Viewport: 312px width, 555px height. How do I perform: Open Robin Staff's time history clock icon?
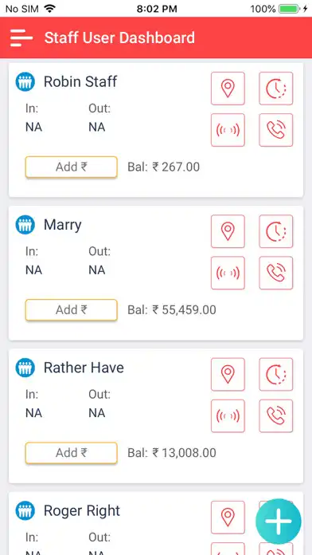(276, 89)
